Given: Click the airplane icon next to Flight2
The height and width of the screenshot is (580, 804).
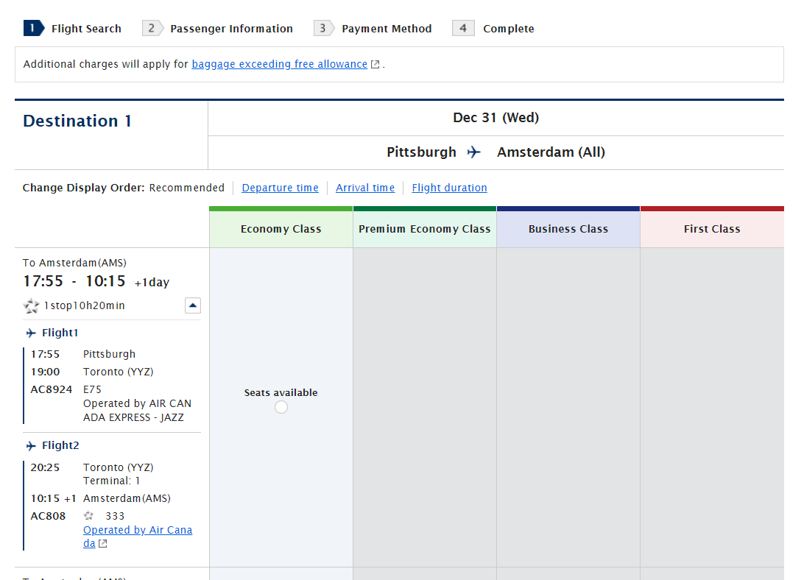Looking at the screenshot, I should [31, 446].
